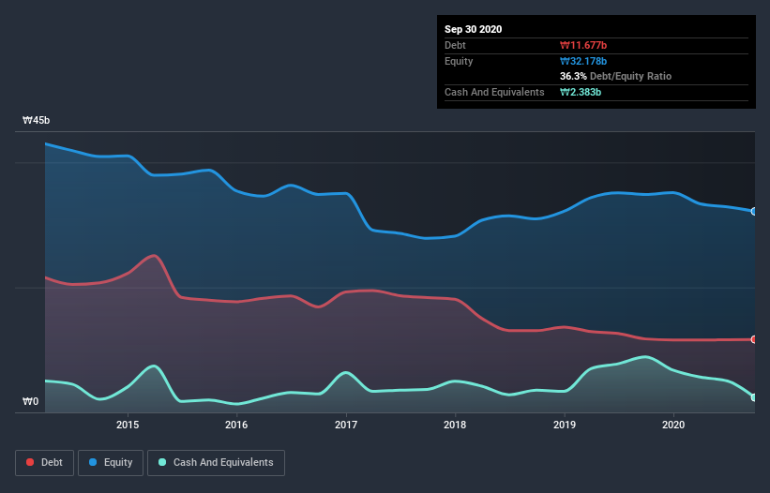Click the 2018 x-axis label
The width and height of the screenshot is (770, 493).
click(455, 425)
